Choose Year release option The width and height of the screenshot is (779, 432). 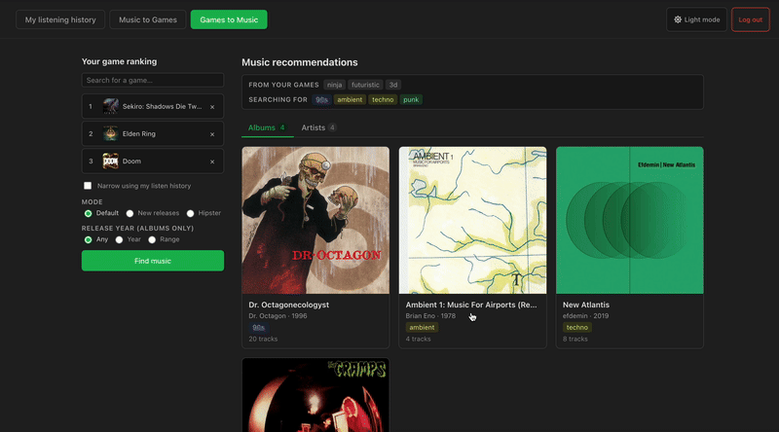coord(119,239)
